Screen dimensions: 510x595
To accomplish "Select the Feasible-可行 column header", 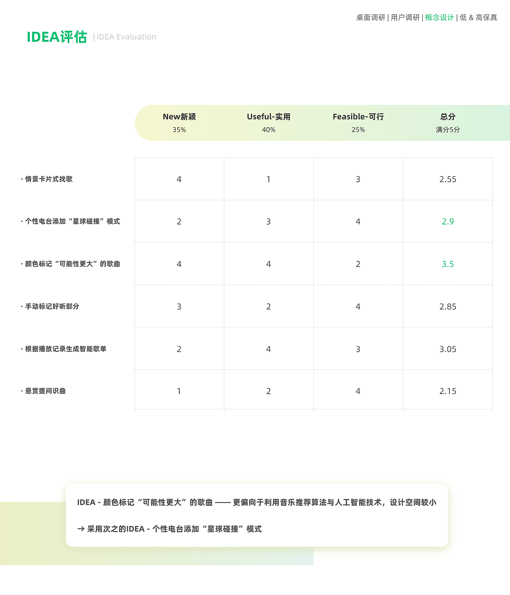I will [x=358, y=117].
